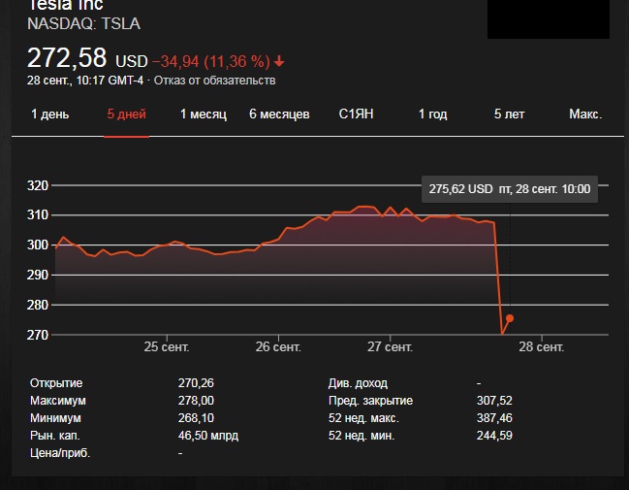Open the "5 лет" range tab

(509, 114)
